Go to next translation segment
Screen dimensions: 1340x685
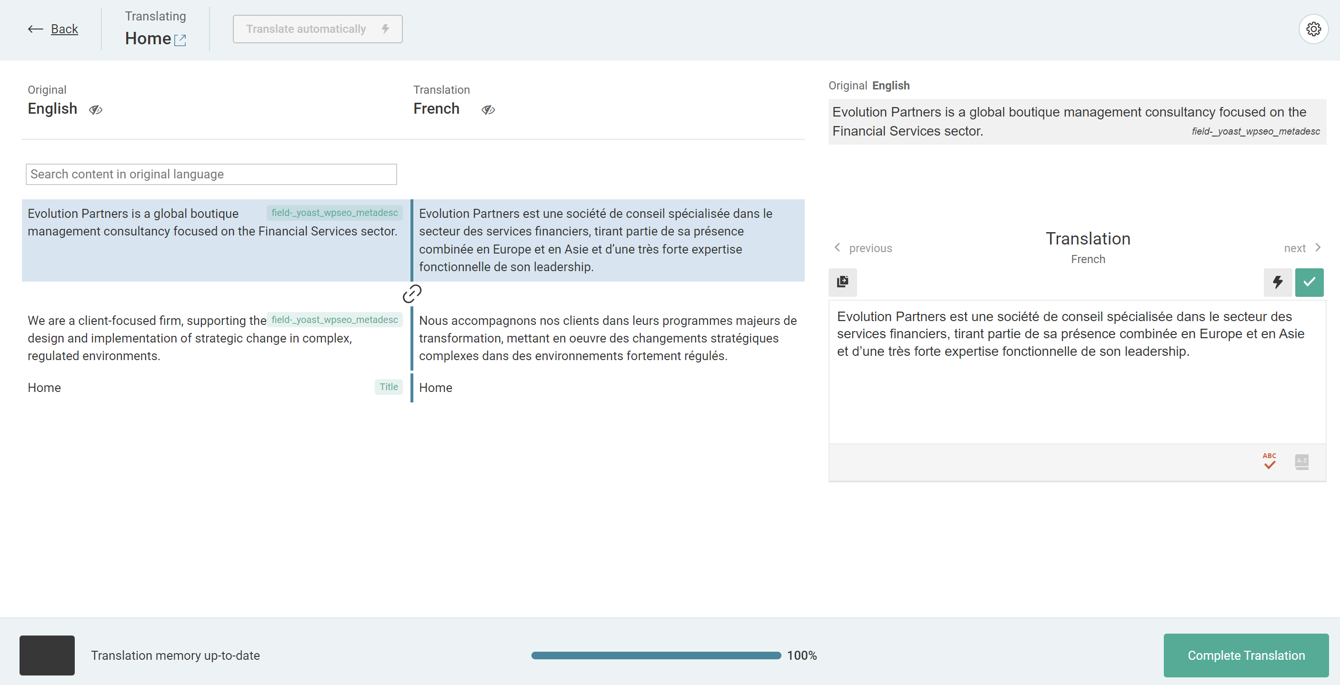1302,248
